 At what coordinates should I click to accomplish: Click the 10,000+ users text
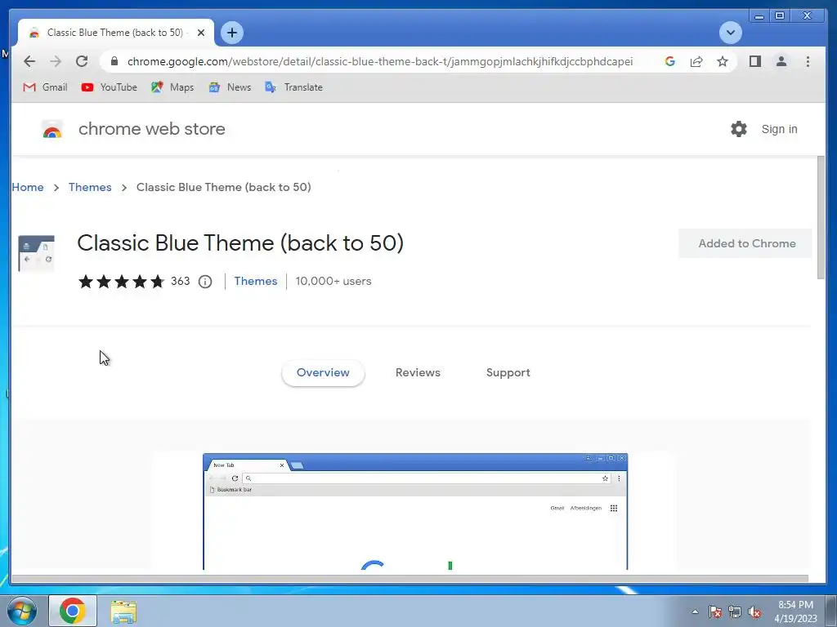click(333, 281)
